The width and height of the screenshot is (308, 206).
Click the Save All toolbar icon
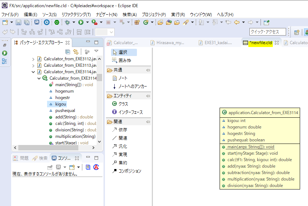coord(27,22)
